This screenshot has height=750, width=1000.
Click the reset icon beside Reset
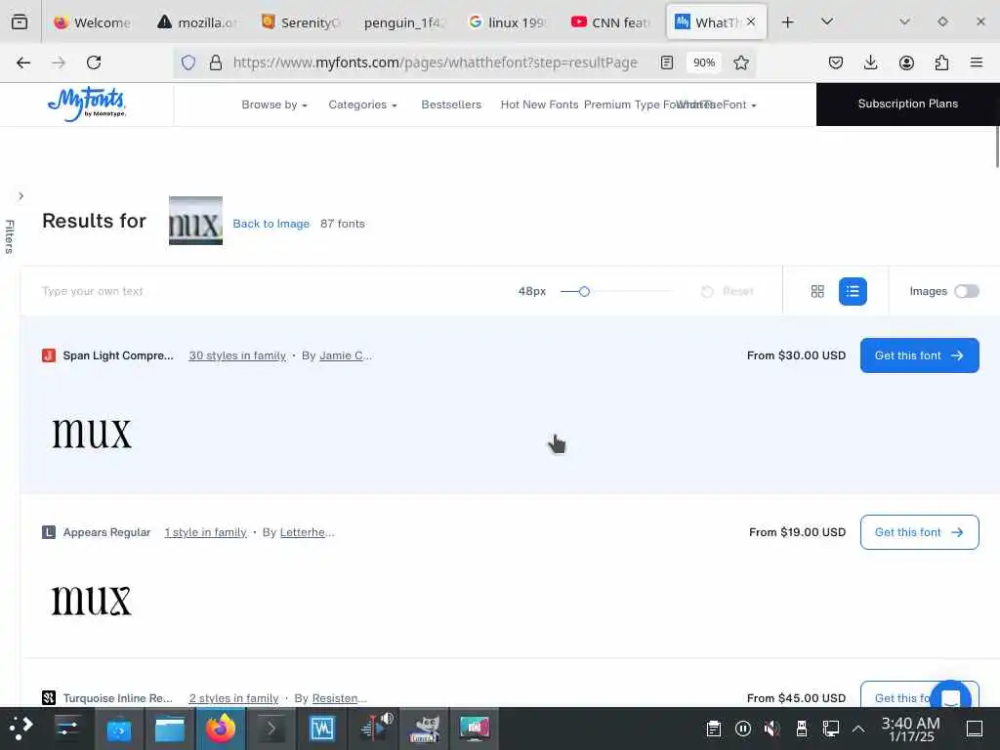click(707, 291)
